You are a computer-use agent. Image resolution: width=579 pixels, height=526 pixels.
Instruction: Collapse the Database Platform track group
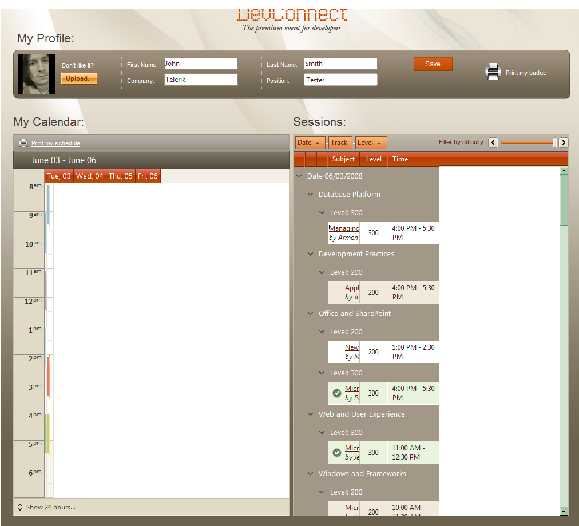click(x=311, y=194)
